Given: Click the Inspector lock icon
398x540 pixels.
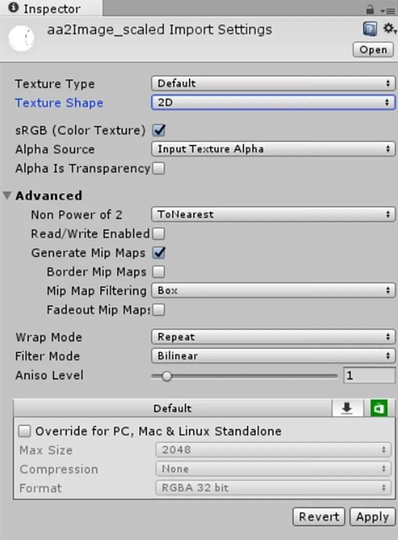Looking at the screenshot, I should tap(370, 9).
